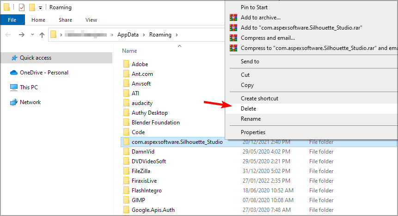The width and height of the screenshot is (398, 216).
Task: Click the Properties checkmark icon in title bar
Action: (22, 7)
